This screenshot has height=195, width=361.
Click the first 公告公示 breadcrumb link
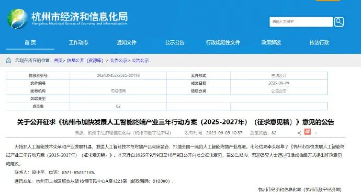tap(119, 61)
